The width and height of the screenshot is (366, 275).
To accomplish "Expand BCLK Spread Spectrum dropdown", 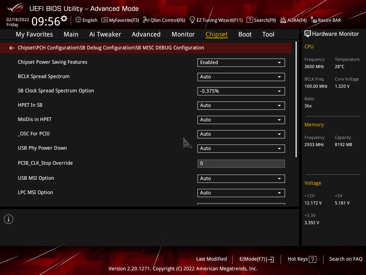I will pos(241,77).
